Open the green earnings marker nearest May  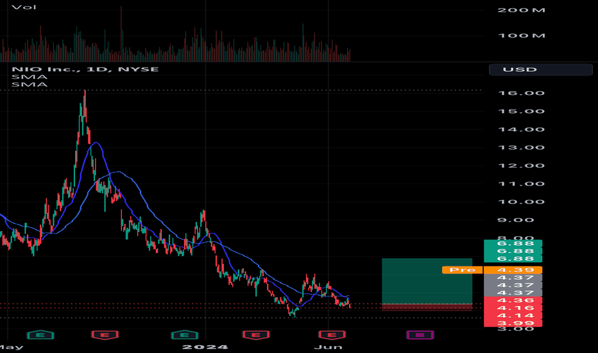click(41, 335)
